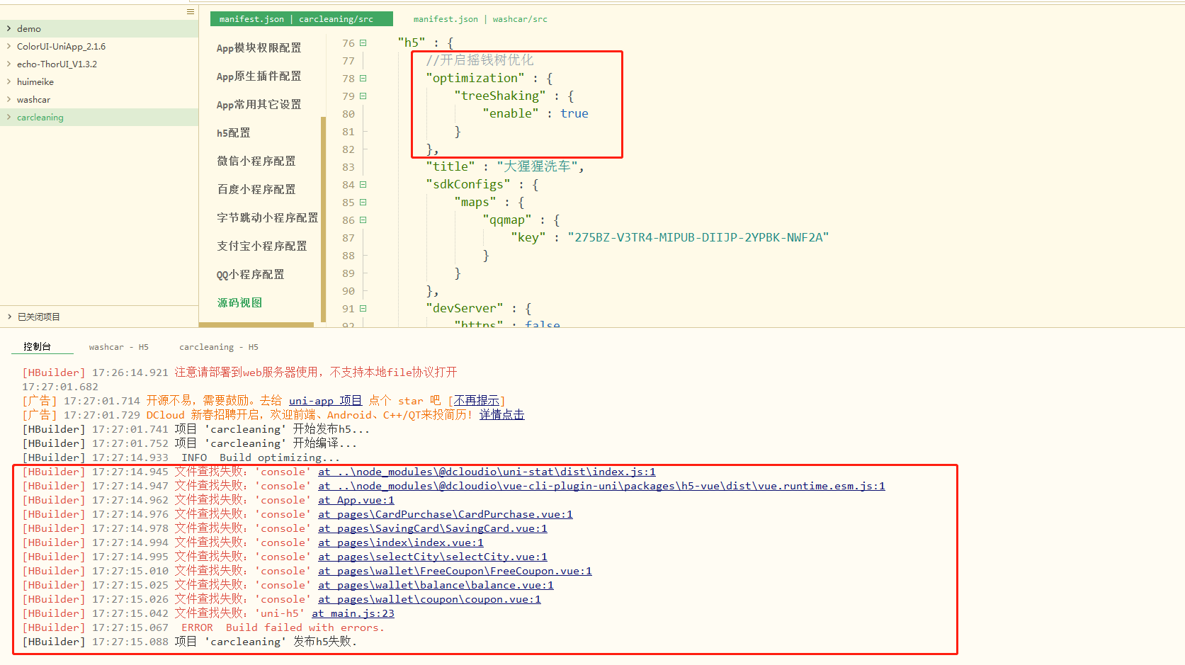The image size is (1185, 665).
Task: Open the washcar - H5 console tab
Action: point(118,347)
